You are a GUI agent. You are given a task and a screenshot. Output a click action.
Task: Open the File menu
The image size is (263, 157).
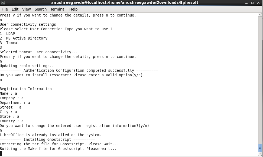5,9
